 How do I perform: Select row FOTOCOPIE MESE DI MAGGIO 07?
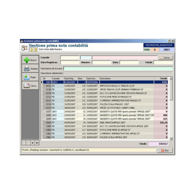pos(105,97)
